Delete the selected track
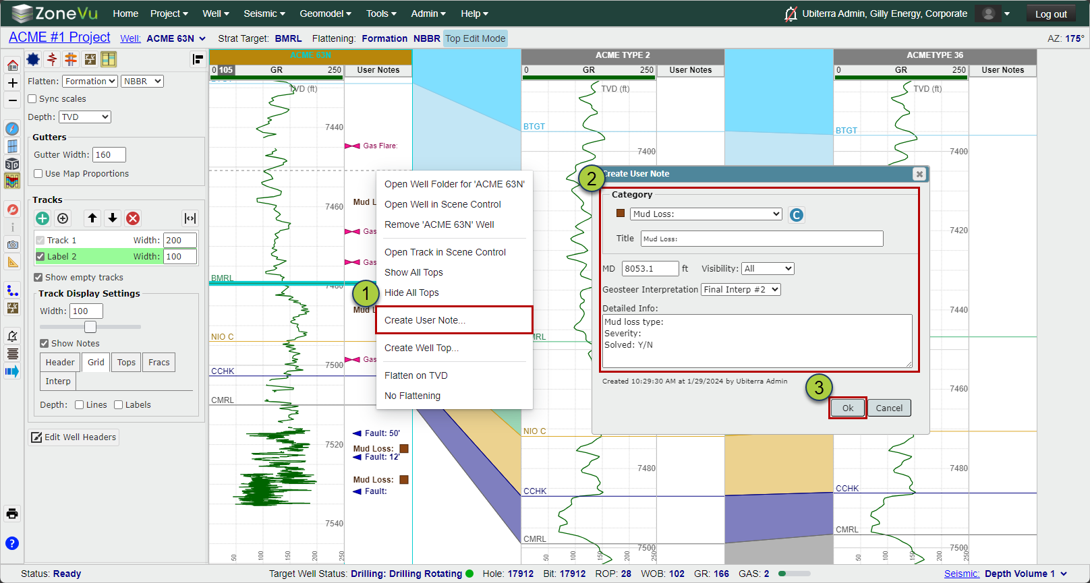 pyautogui.click(x=133, y=218)
